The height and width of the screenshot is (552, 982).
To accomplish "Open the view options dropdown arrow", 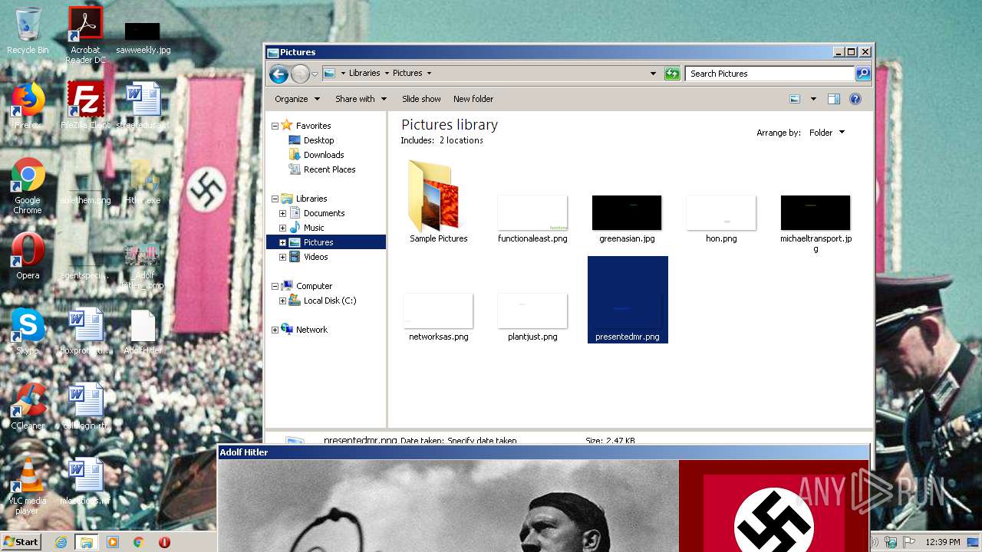I will [812, 99].
